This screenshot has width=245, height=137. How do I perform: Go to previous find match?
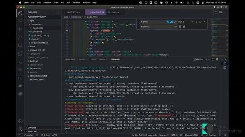click(192, 22)
